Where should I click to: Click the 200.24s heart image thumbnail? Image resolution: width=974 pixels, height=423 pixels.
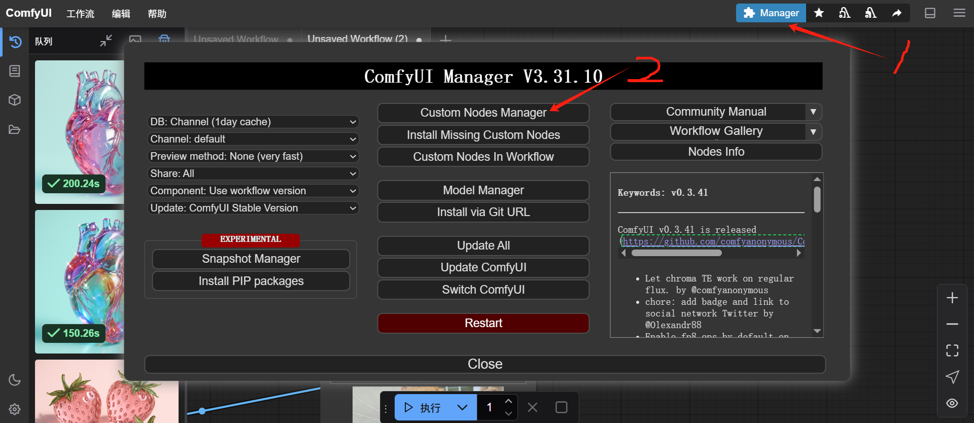[x=80, y=132]
